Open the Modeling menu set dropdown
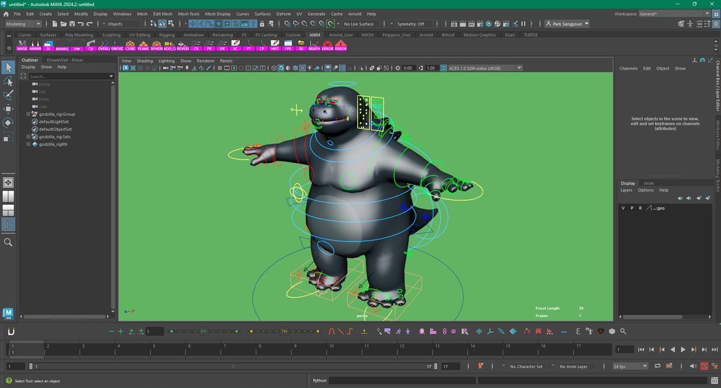 pyautogui.click(x=23, y=24)
